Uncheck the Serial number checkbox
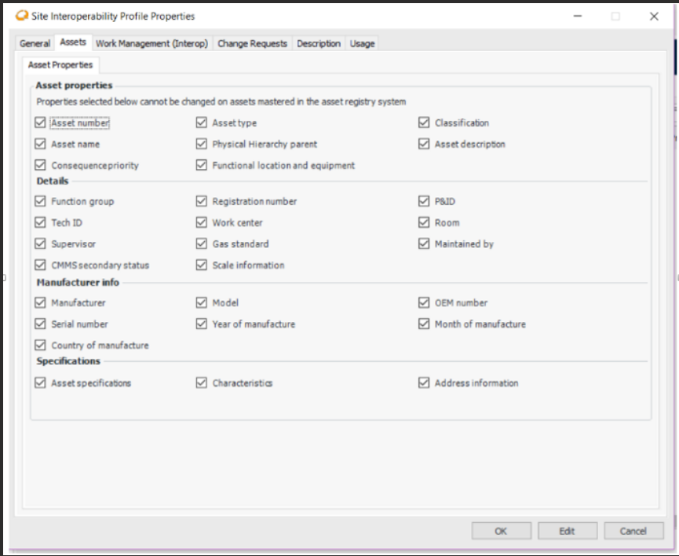The height and width of the screenshot is (556, 679). [x=40, y=324]
